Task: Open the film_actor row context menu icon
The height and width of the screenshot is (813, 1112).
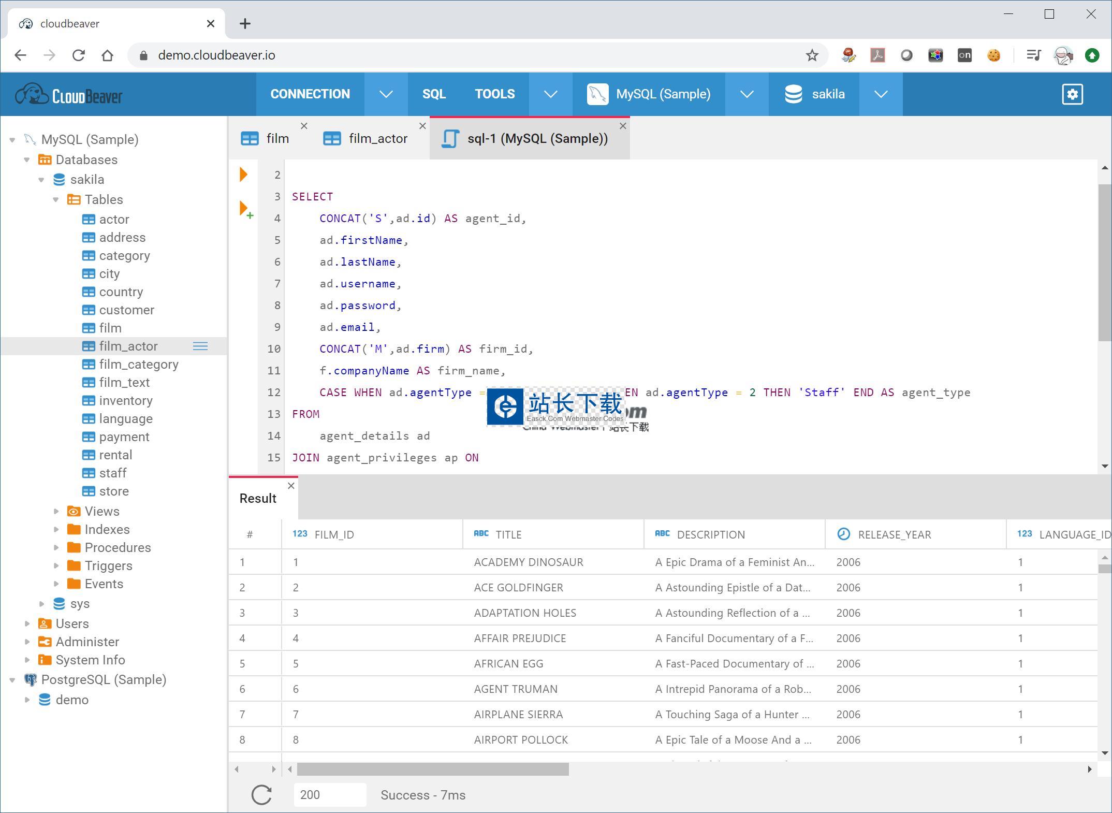Action: click(x=200, y=346)
